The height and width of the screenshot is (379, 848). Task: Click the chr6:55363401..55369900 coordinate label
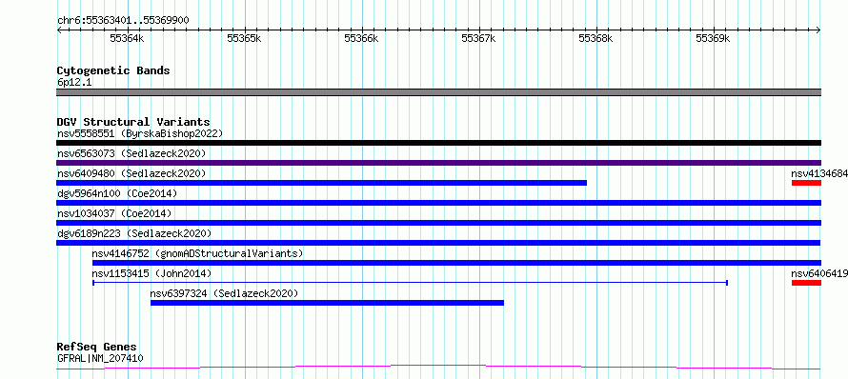point(123,20)
